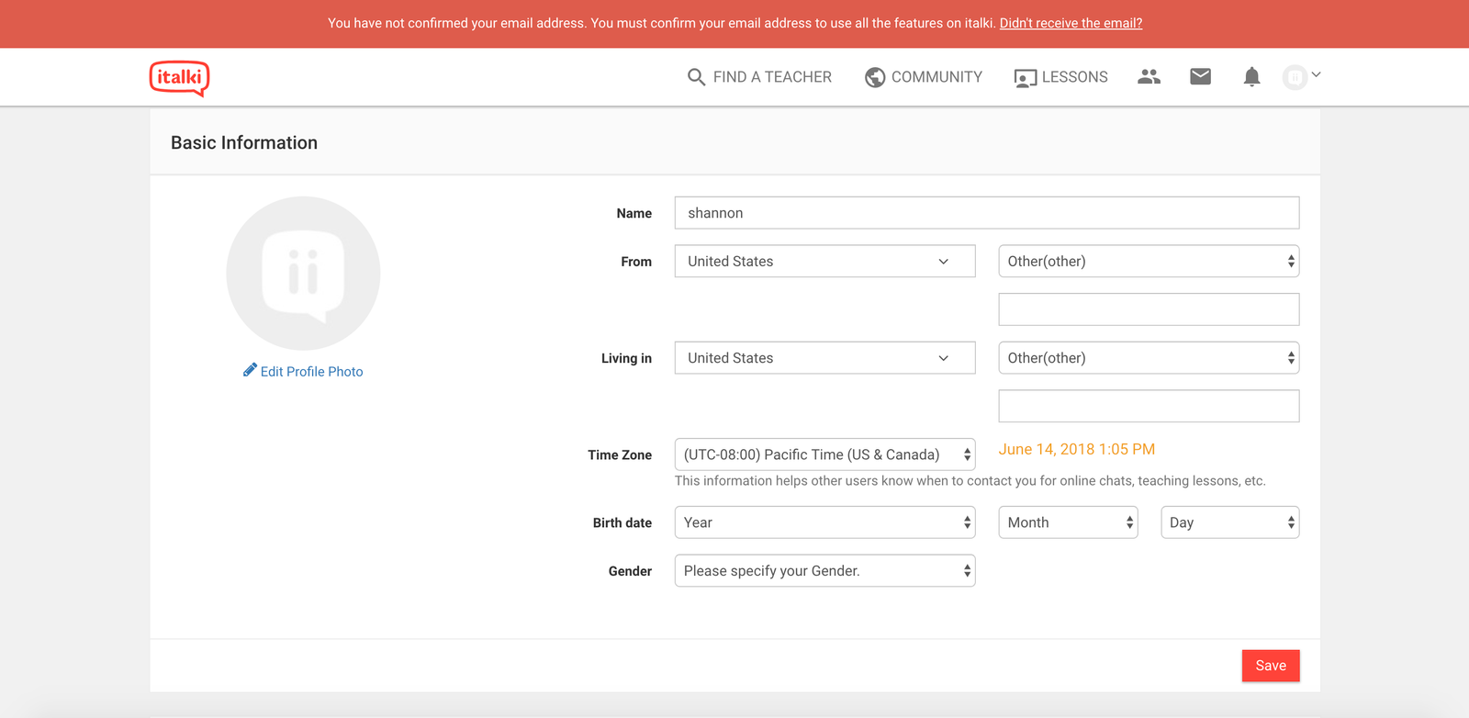Open the birth Month dropdown
1469x718 pixels.
pos(1068,522)
